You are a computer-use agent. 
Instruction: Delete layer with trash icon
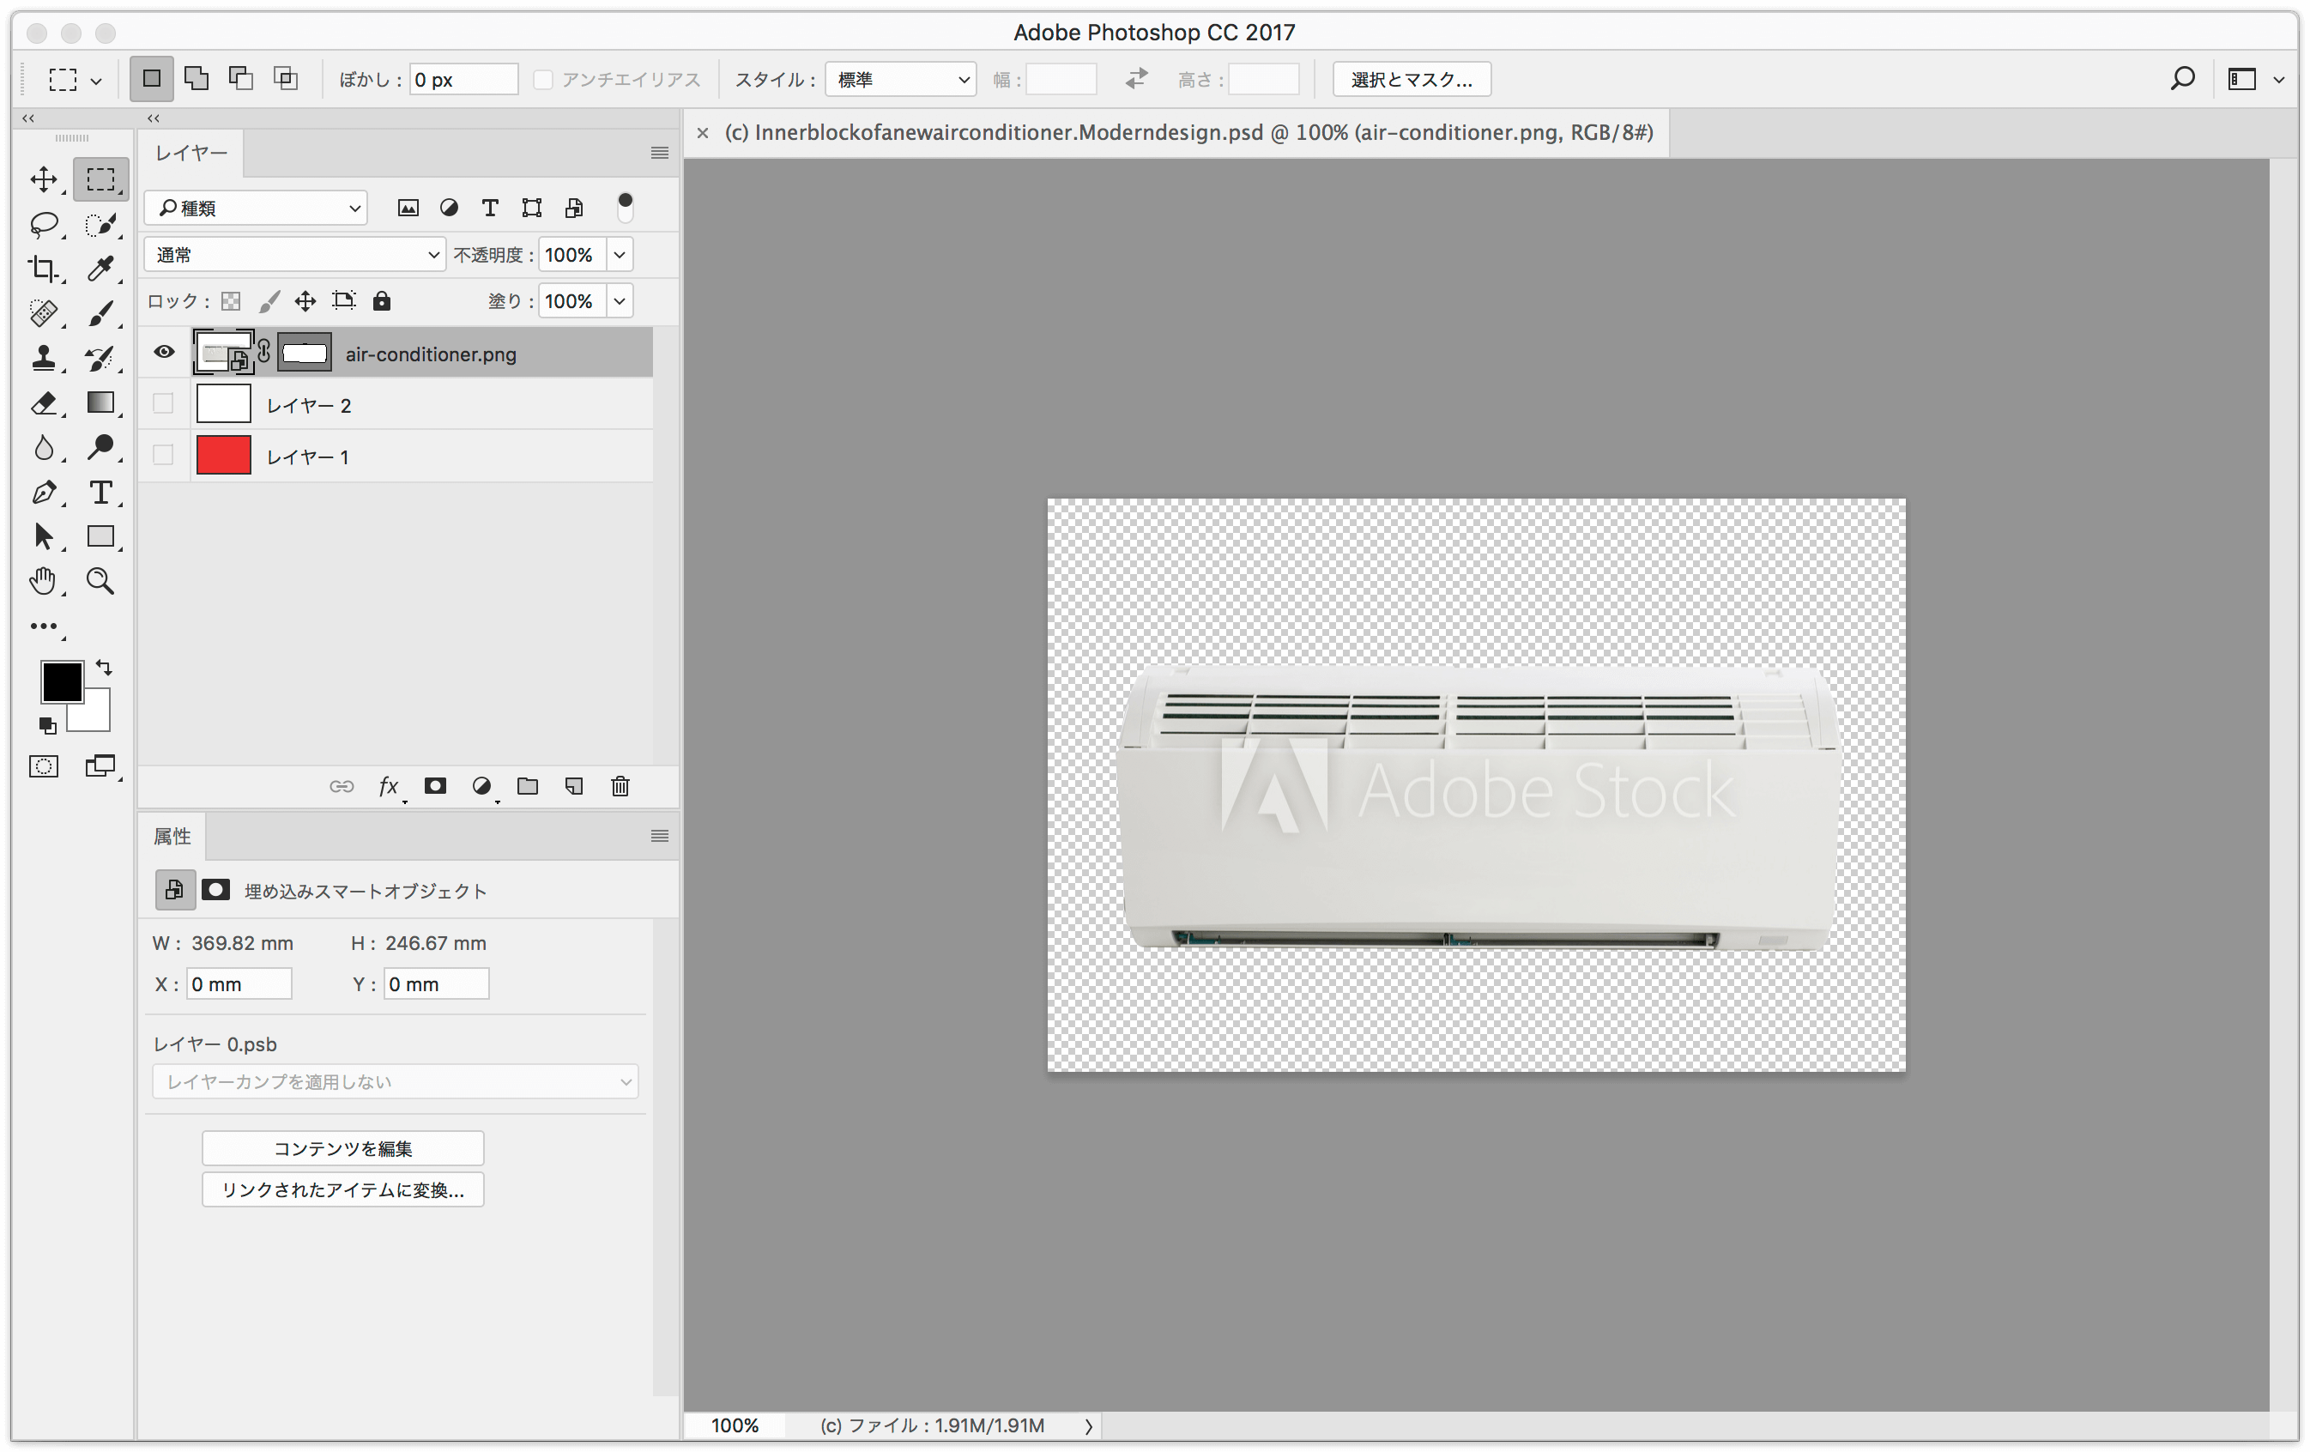click(x=620, y=786)
